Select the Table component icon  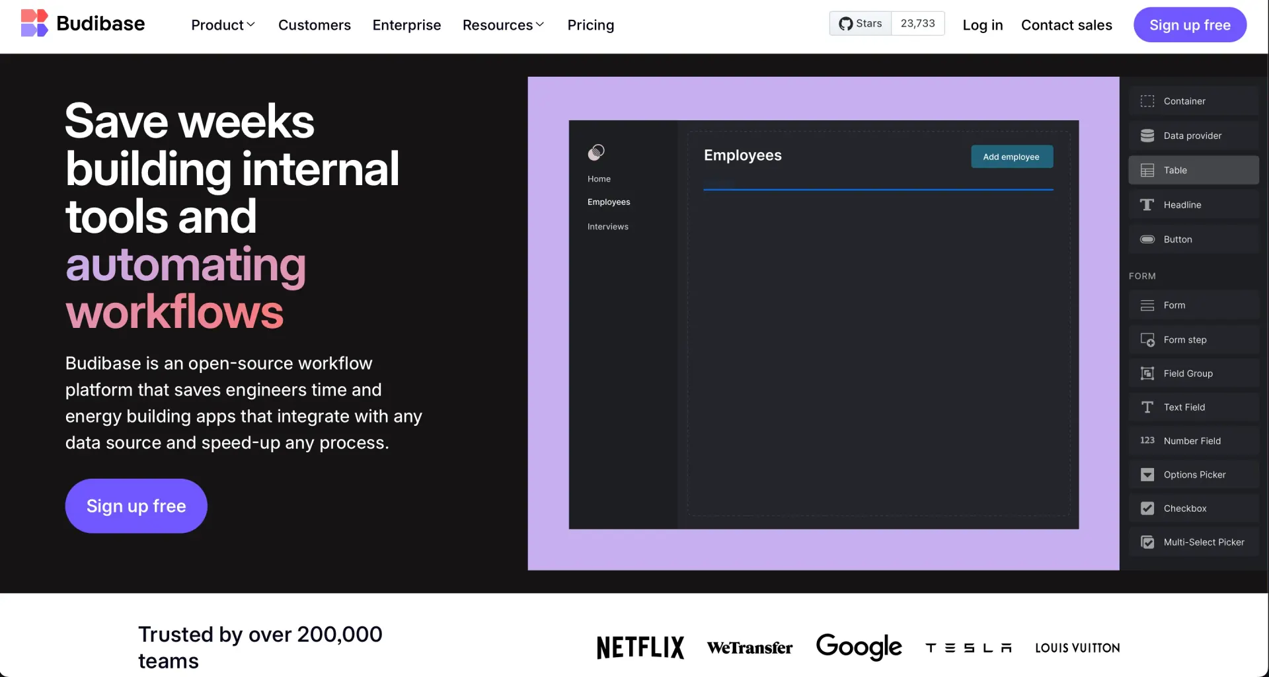[x=1147, y=171]
